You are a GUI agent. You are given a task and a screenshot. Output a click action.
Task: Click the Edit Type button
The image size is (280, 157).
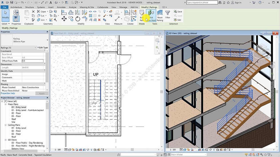43,48
